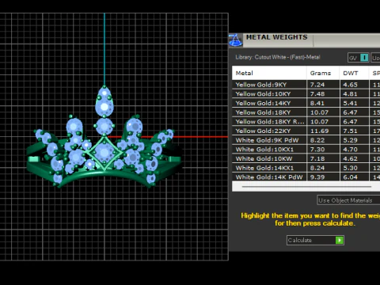Click the 8.24 grams cell
380x285 pixels.
click(323, 168)
